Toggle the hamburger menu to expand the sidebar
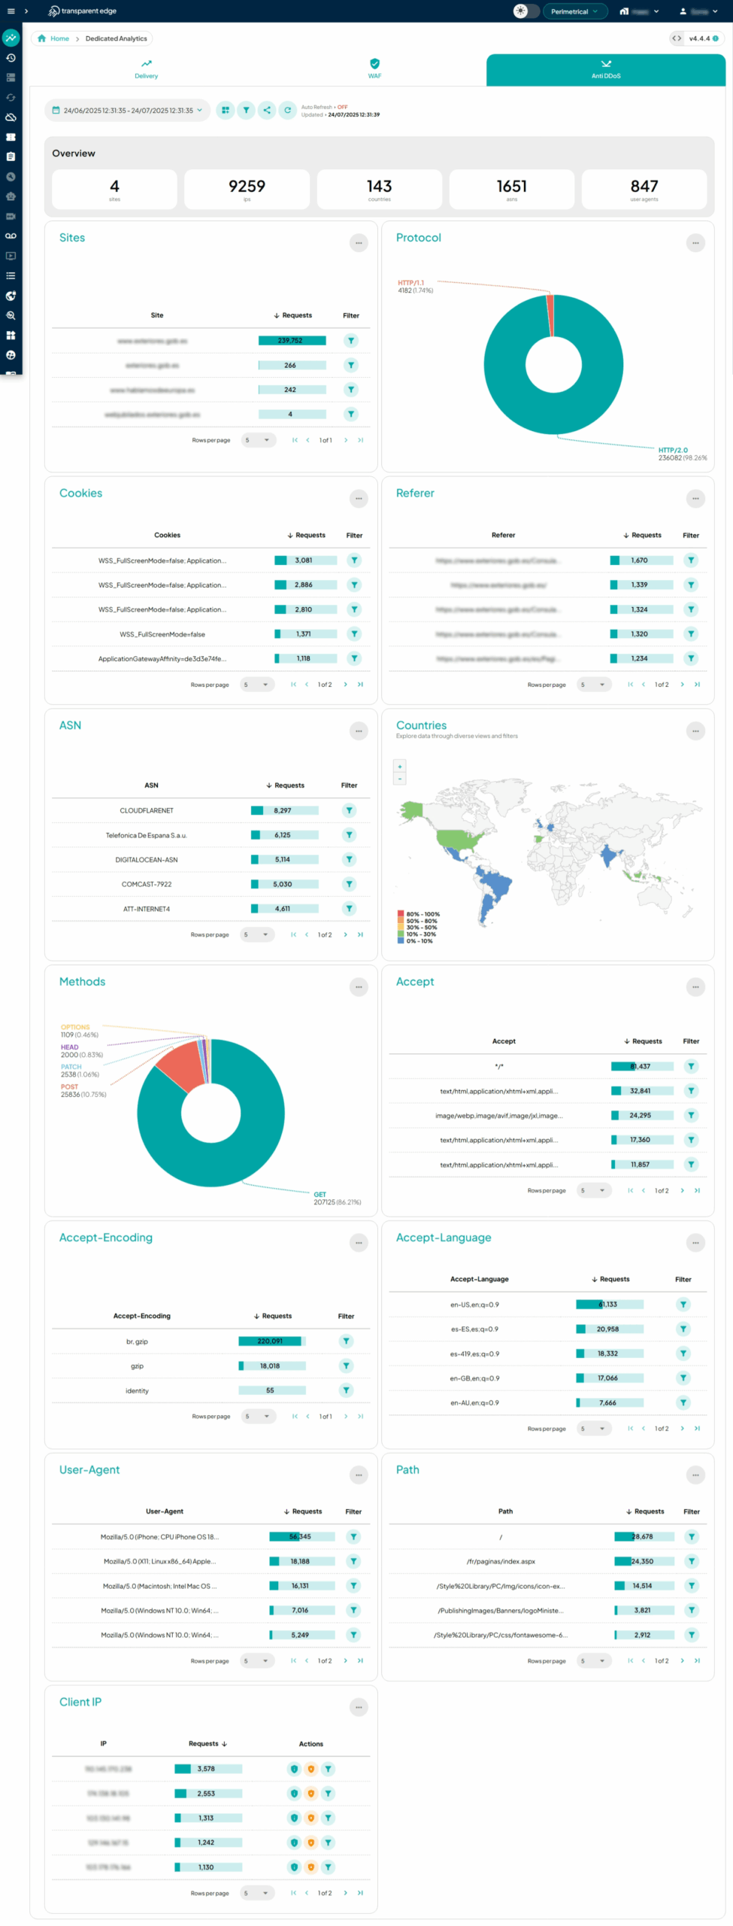This screenshot has height=1926, width=733. 11,11
